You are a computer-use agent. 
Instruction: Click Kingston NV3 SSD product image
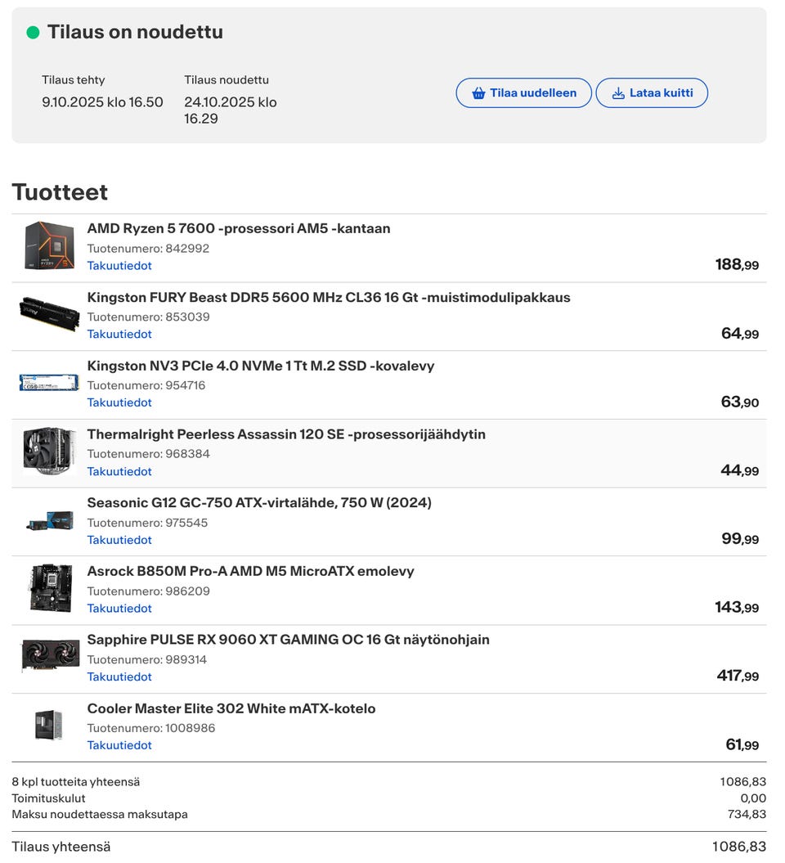pyautogui.click(x=49, y=382)
